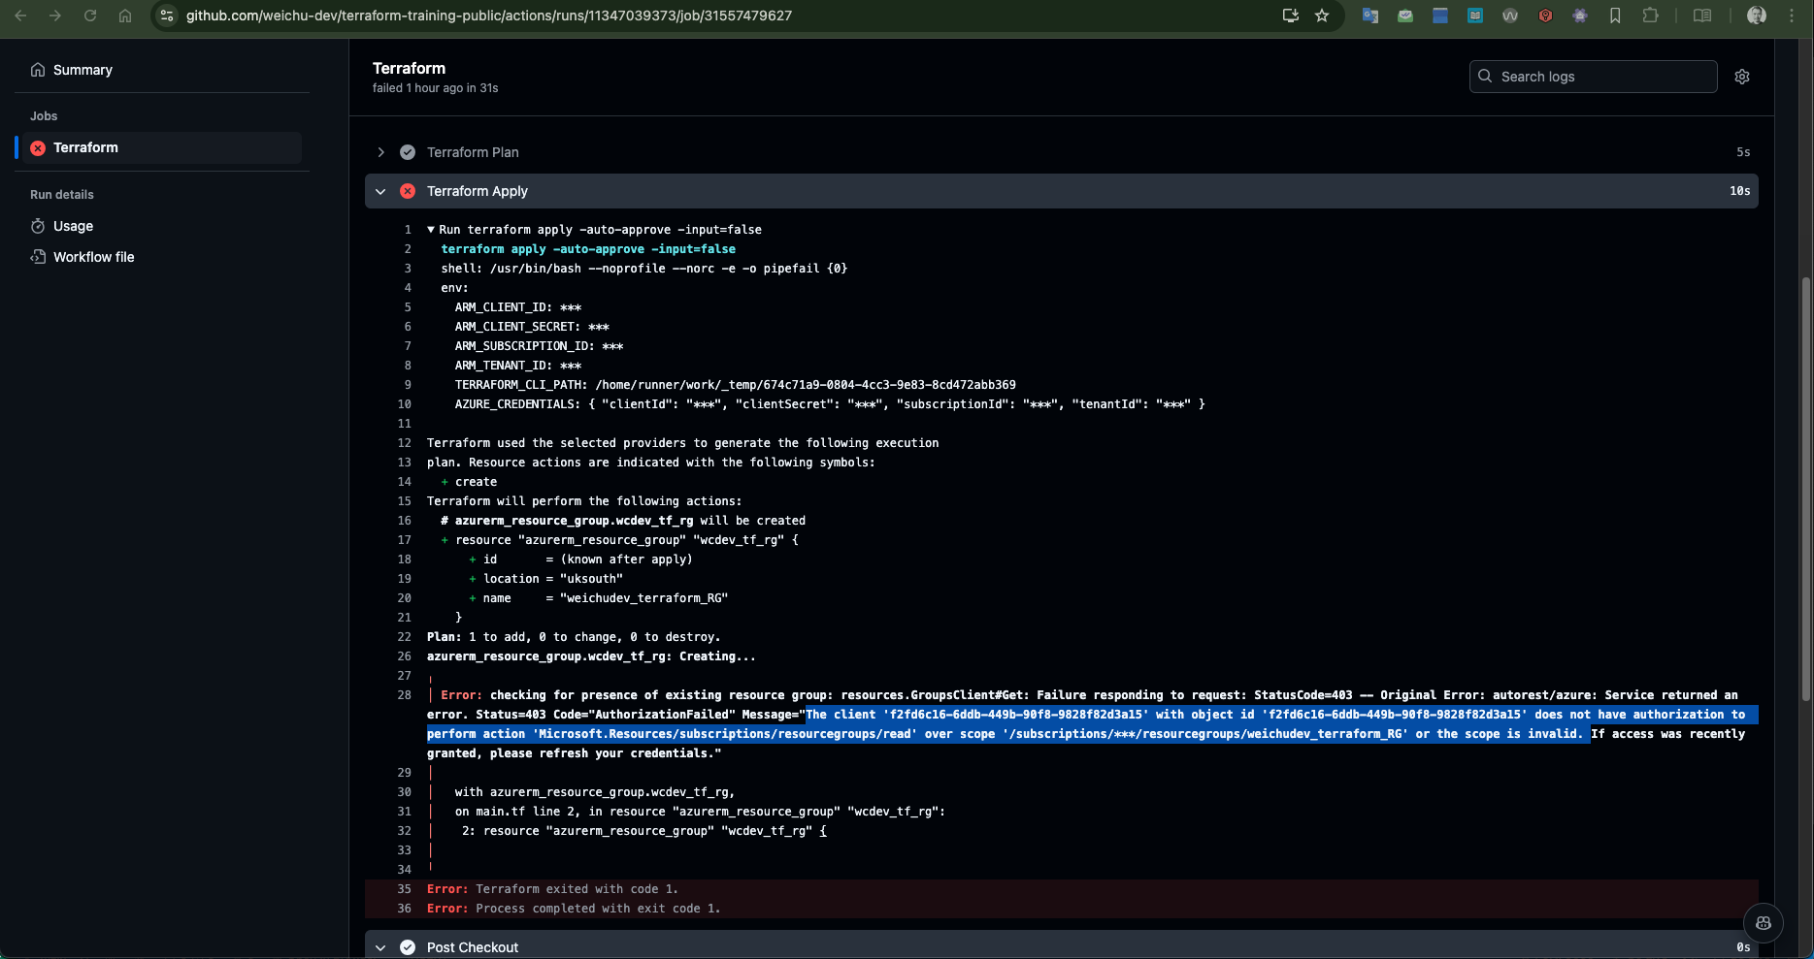The height and width of the screenshot is (959, 1814).
Task: Click the 'Plan: 1 to add' log line
Action: [x=574, y=637]
